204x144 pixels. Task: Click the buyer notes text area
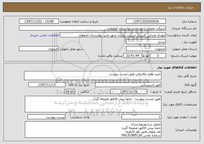click(x=93, y=129)
